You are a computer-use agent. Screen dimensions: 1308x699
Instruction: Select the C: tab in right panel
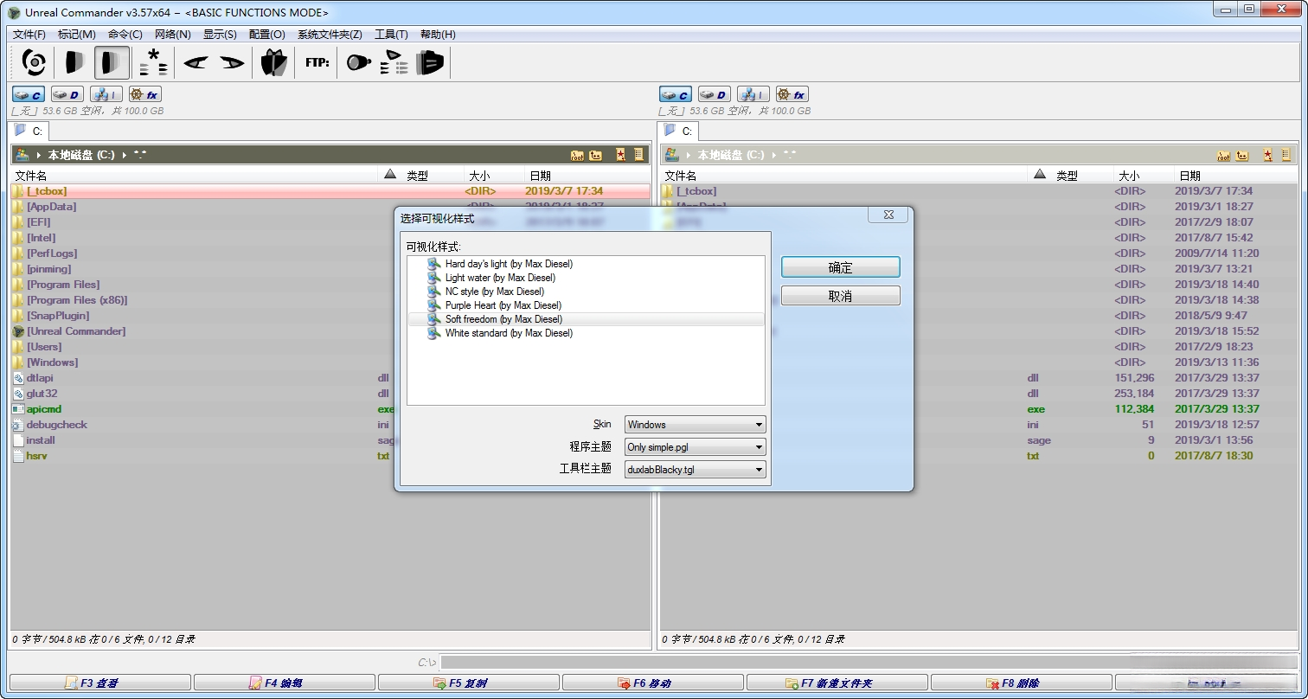pyautogui.click(x=678, y=131)
